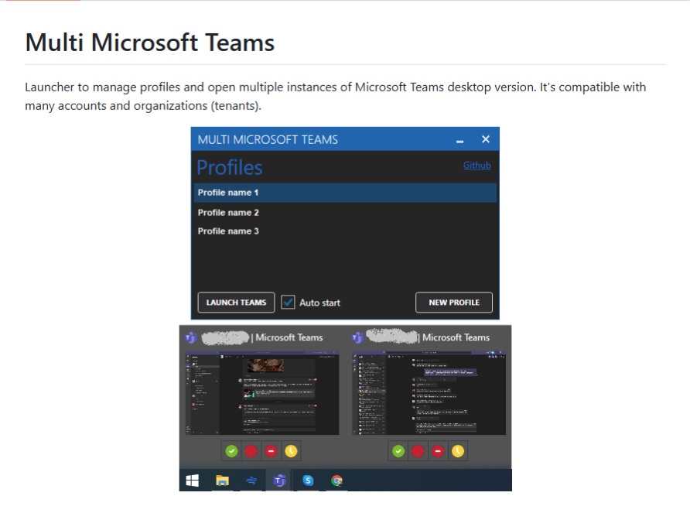Create a profile with NEW PROFILE button
Image resolution: width=690 pixels, height=513 pixels.
(x=454, y=303)
